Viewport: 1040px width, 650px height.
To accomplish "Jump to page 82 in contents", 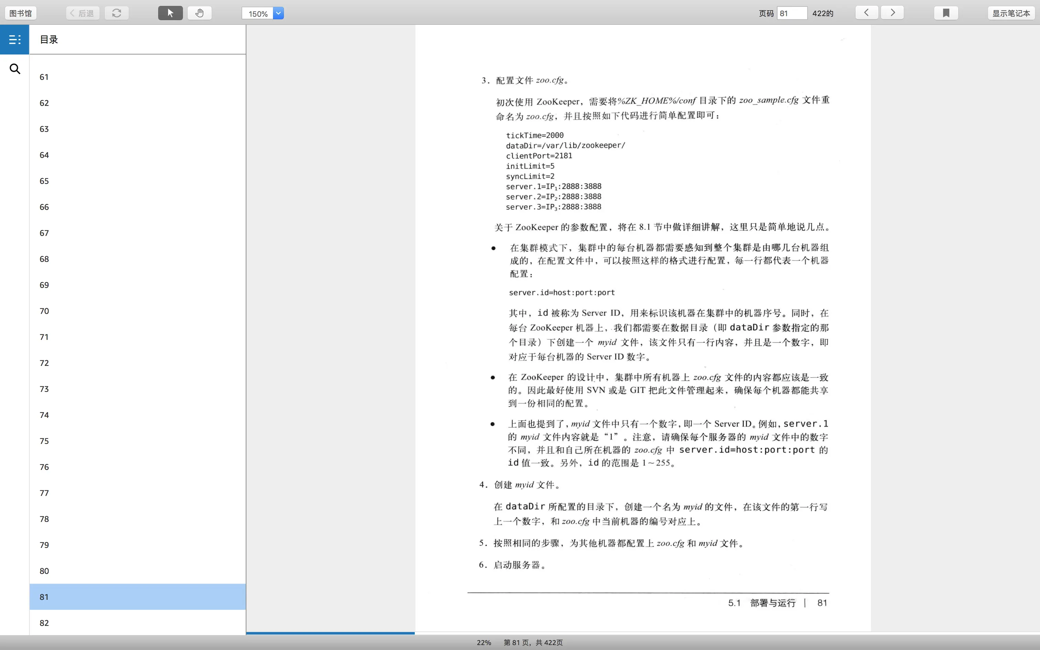I will coord(44,622).
